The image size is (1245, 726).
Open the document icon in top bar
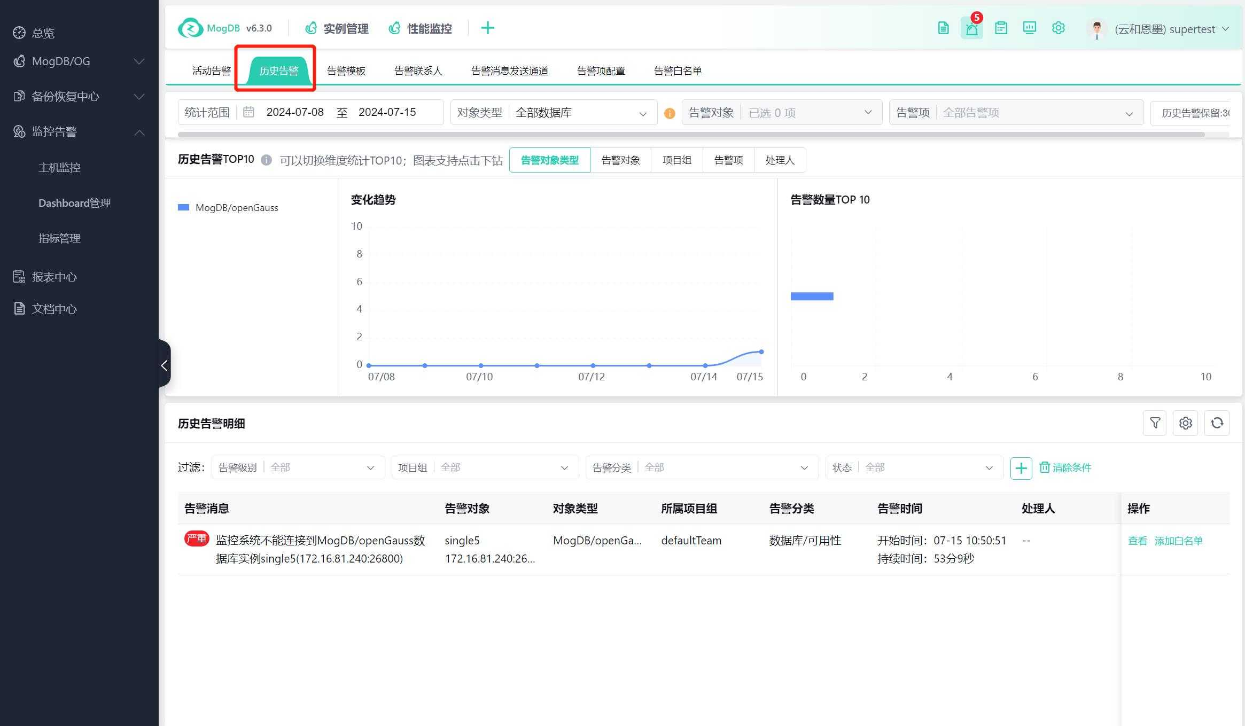pyautogui.click(x=943, y=28)
